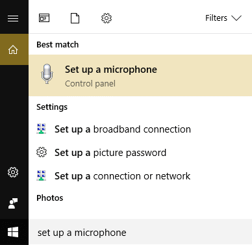Open the sidebar Settings gear
This screenshot has height=245, width=252.
[13, 172]
